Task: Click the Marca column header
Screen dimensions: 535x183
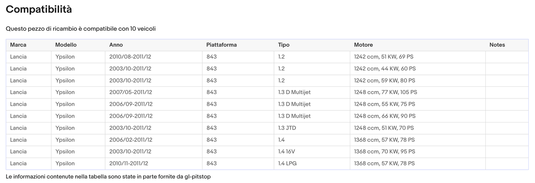Action: [x=18, y=45]
